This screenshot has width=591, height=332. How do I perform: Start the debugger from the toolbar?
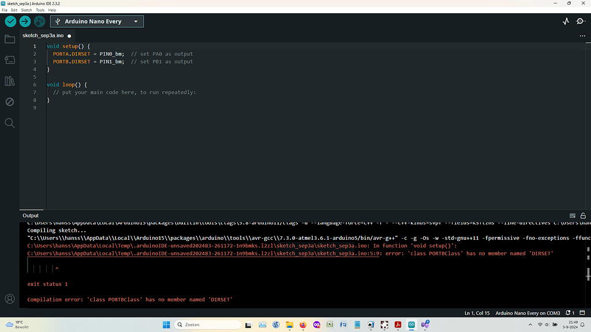point(39,21)
